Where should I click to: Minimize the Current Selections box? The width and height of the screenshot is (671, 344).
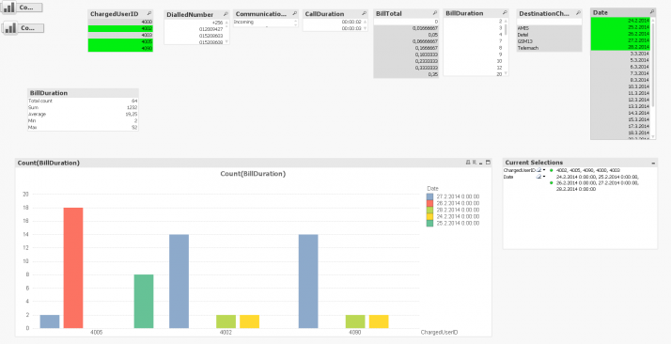point(653,163)
